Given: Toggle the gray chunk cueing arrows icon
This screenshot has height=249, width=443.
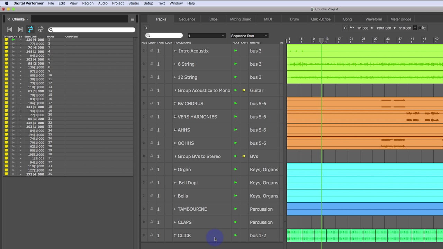Looking at the screenshot, I should 41,29.
